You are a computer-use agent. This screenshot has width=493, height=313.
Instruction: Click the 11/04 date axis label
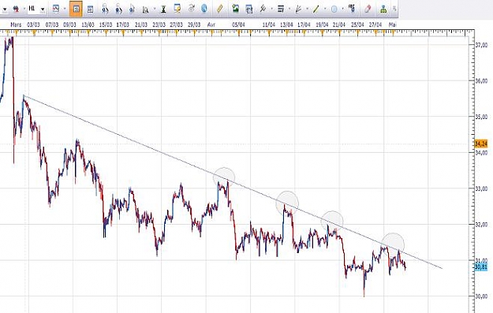pos(268,24)
